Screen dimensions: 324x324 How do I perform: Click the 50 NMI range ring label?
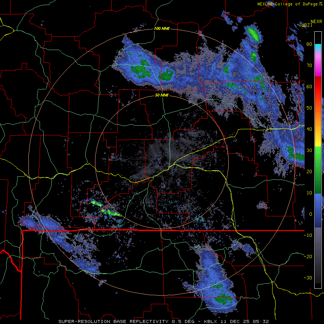click(162, 95)
